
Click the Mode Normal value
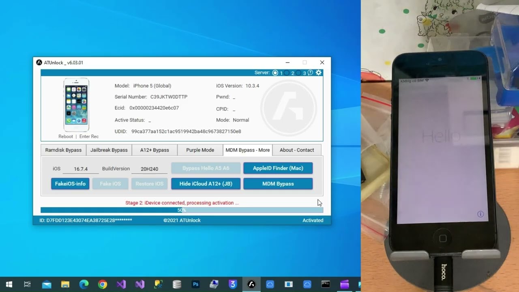click(x=241, y=120)
